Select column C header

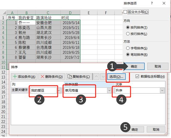pos(48,13)
